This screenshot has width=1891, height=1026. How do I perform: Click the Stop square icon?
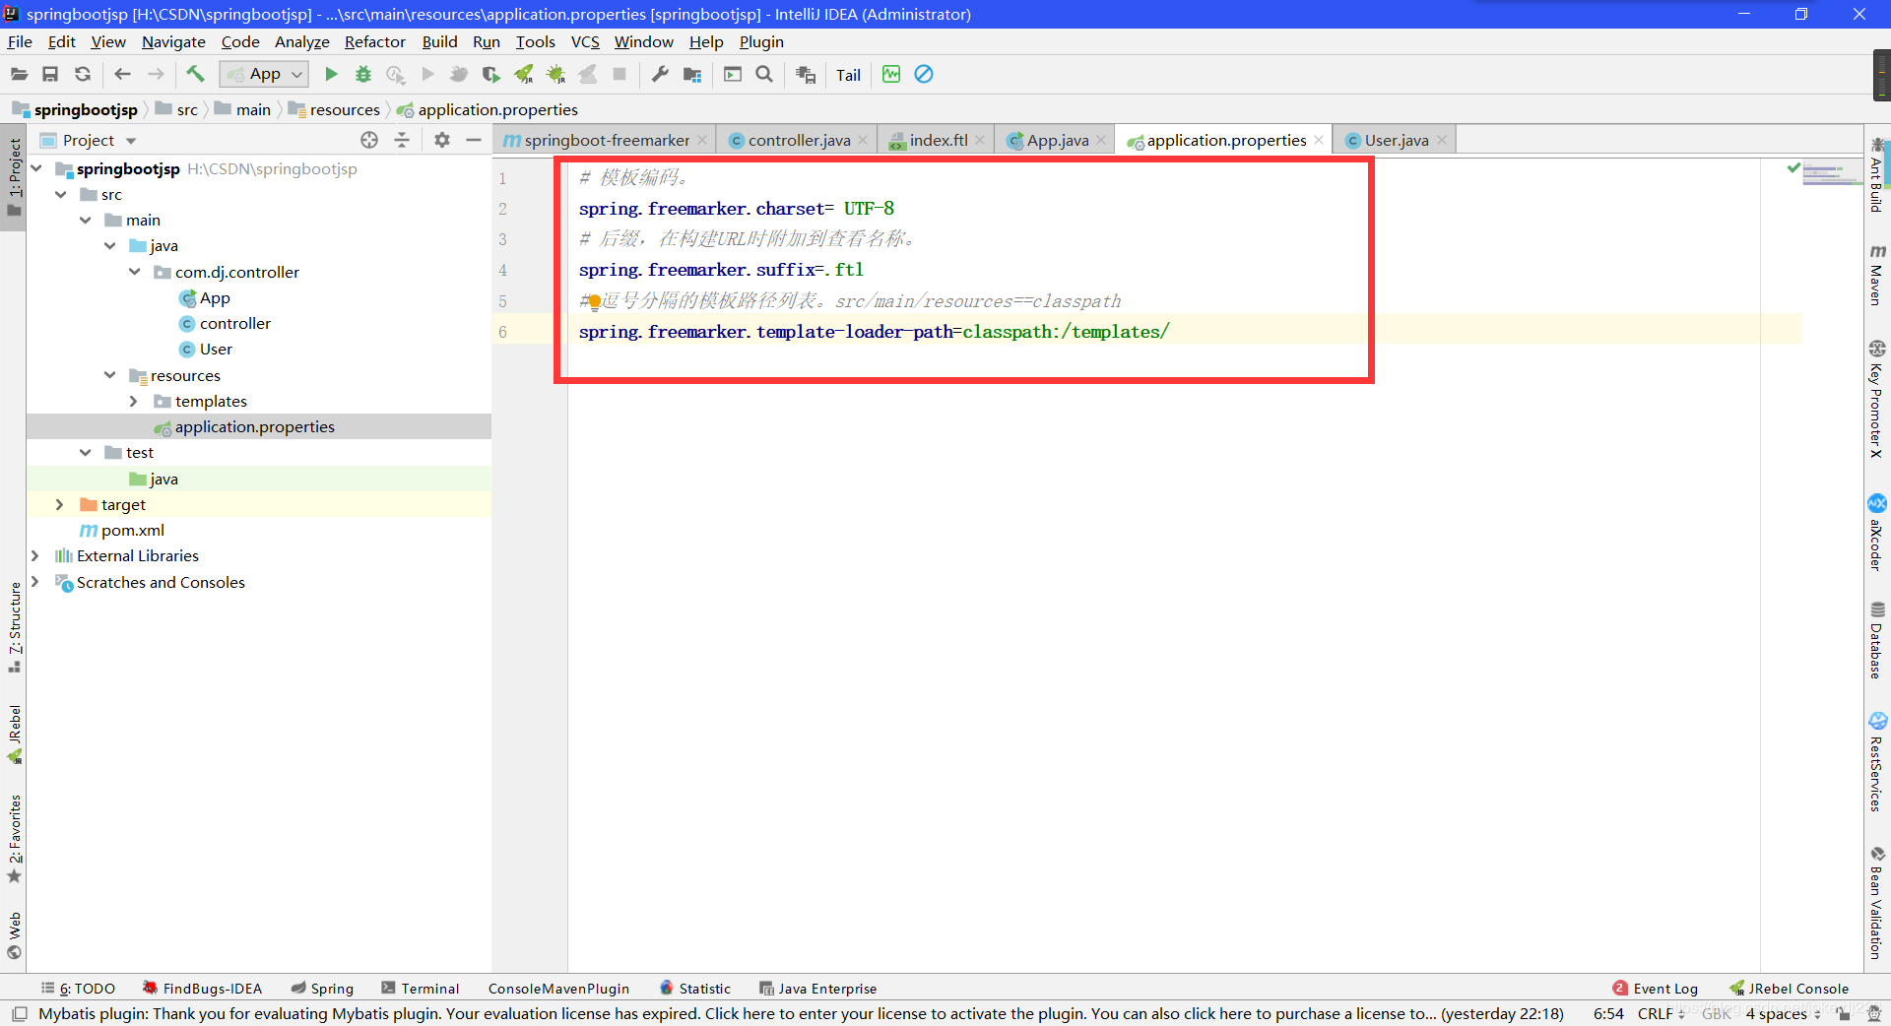click(619, 75)
